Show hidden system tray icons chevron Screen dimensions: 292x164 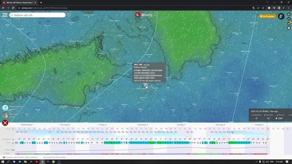pyautogui.click(x=256, y=162)
